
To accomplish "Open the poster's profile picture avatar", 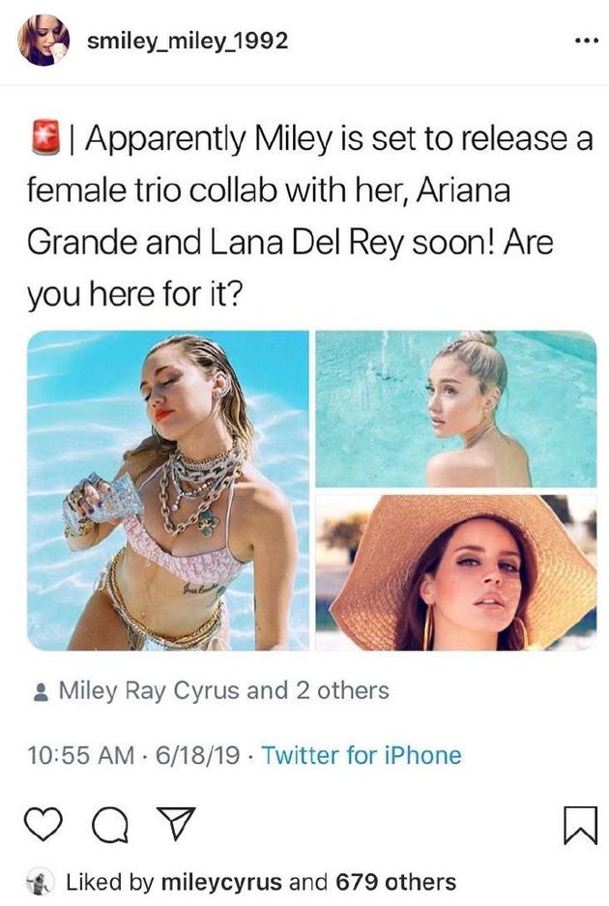I will pos(43,41).
